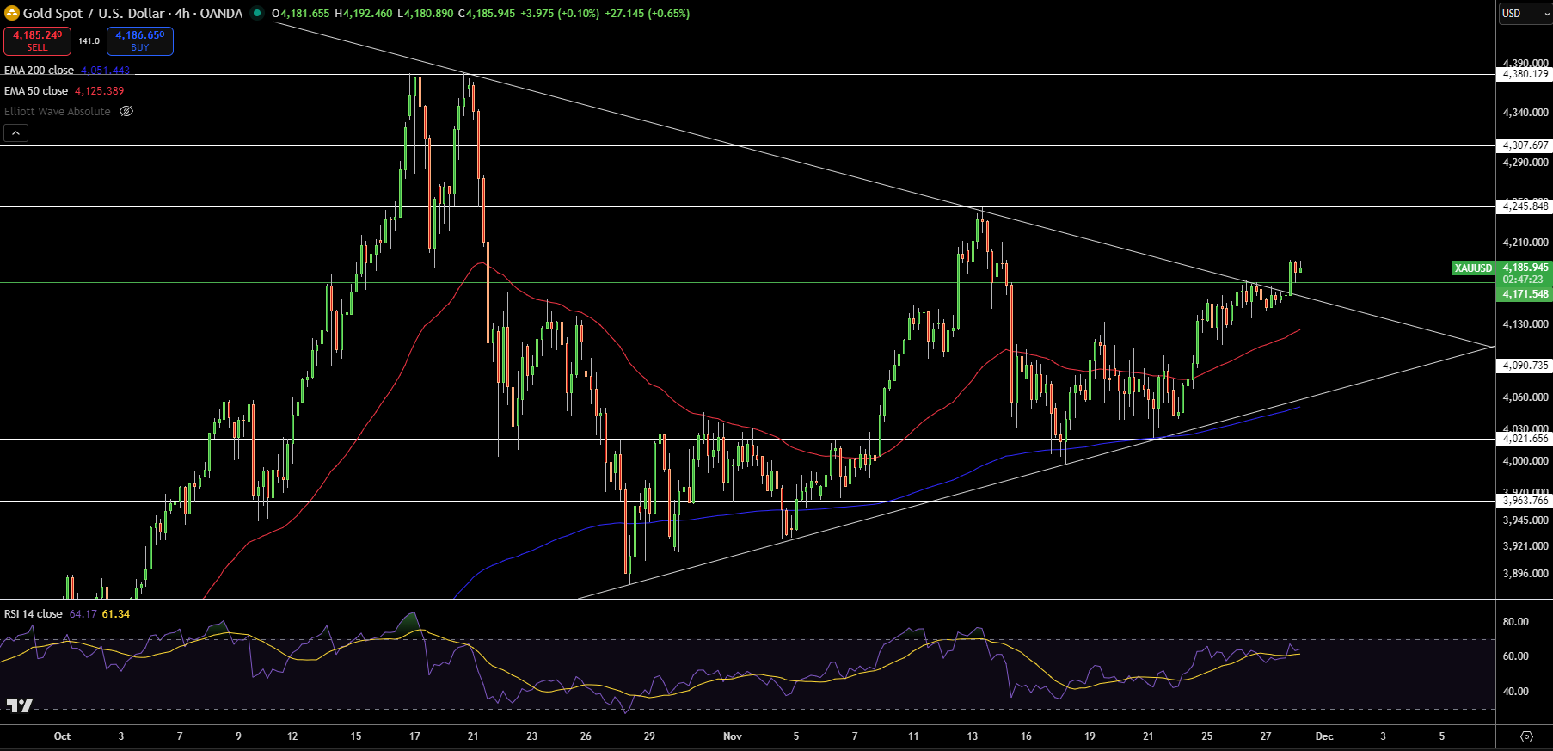Click the 141.0 spread value
This screenshot has width=1553, height=751.
click(89, 40)
